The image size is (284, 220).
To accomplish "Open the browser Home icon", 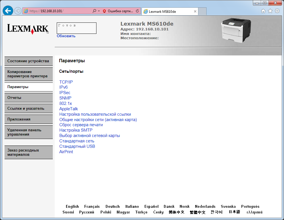I will point(263,11).
